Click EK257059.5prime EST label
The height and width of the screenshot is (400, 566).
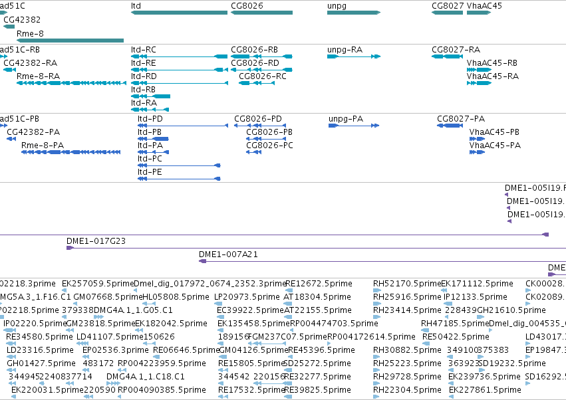(98, 284)
